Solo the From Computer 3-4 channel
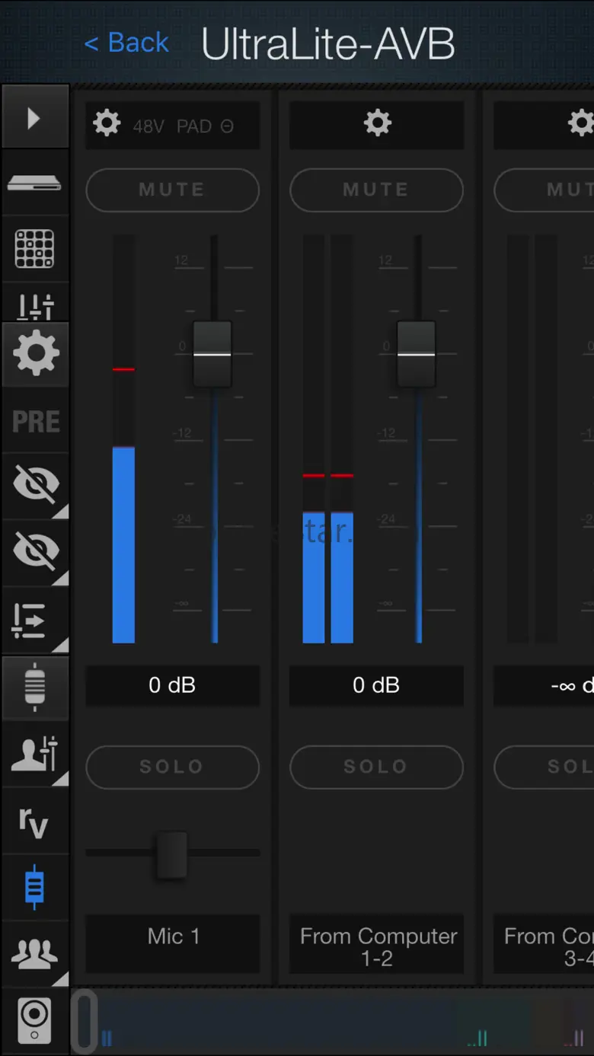This screenshot has height=1056, width=594. (x=544, y=767)
